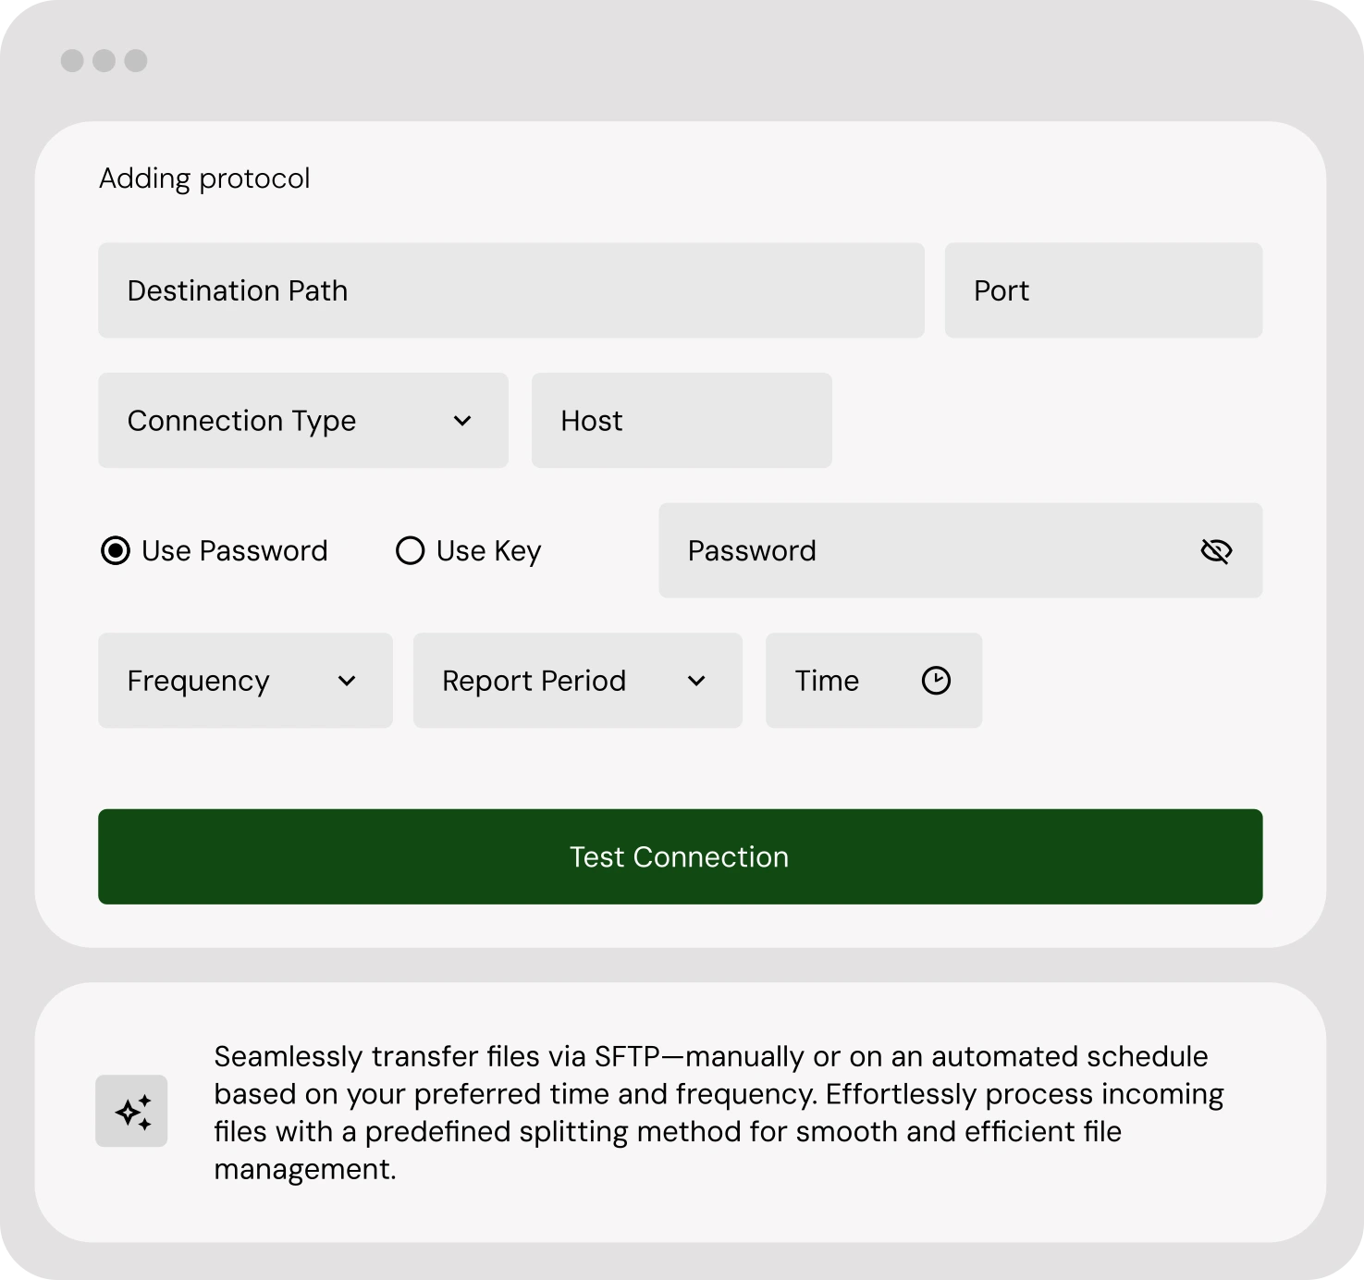The width and height of the screenshot is (1364, 1280).
Task: Click the Frequency chevron arrow
Action: 347,682
